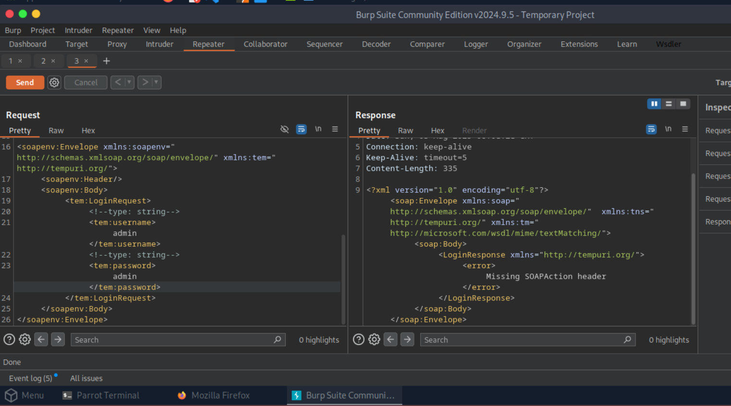This screenshot has height=406, width=731.
Task: Switch to side-by-side layout view
Action: click(654, 104)
